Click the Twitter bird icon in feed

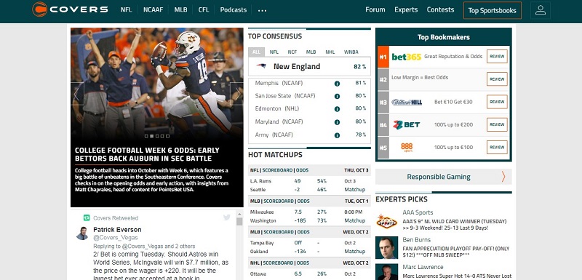227,217
